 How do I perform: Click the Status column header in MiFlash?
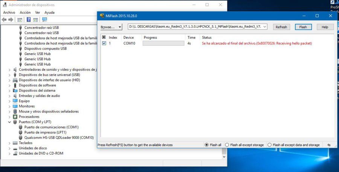click(x=207, y=37)
